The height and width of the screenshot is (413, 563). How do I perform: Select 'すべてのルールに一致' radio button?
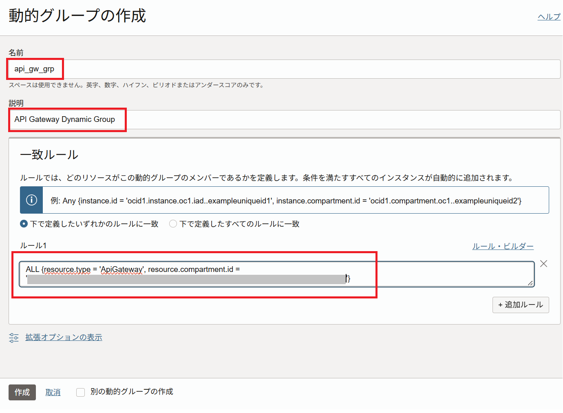pyautogui.click(x=173, y=224)
